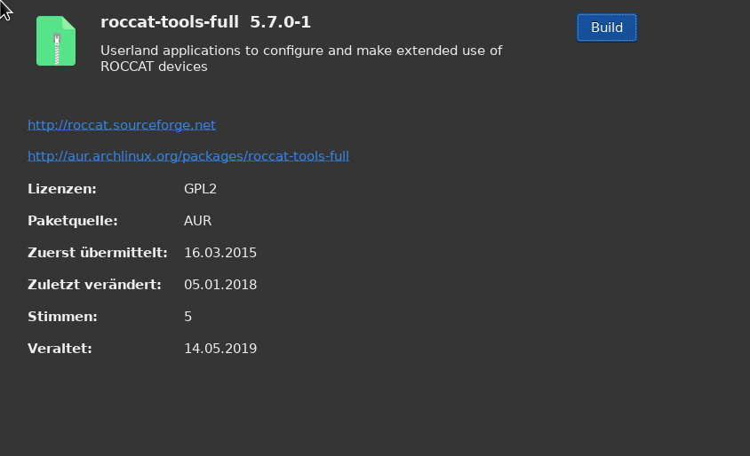Select the GPL2 license value
Image resolution: width=750 pixels, height=456 pixels.
[201, 189]
